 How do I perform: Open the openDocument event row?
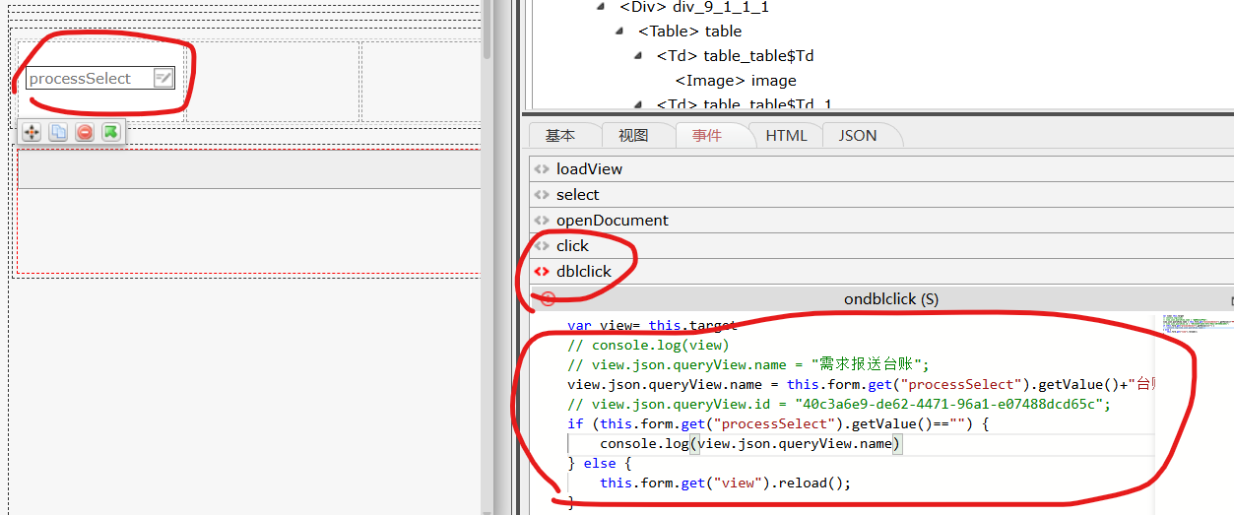pos(881,221)
